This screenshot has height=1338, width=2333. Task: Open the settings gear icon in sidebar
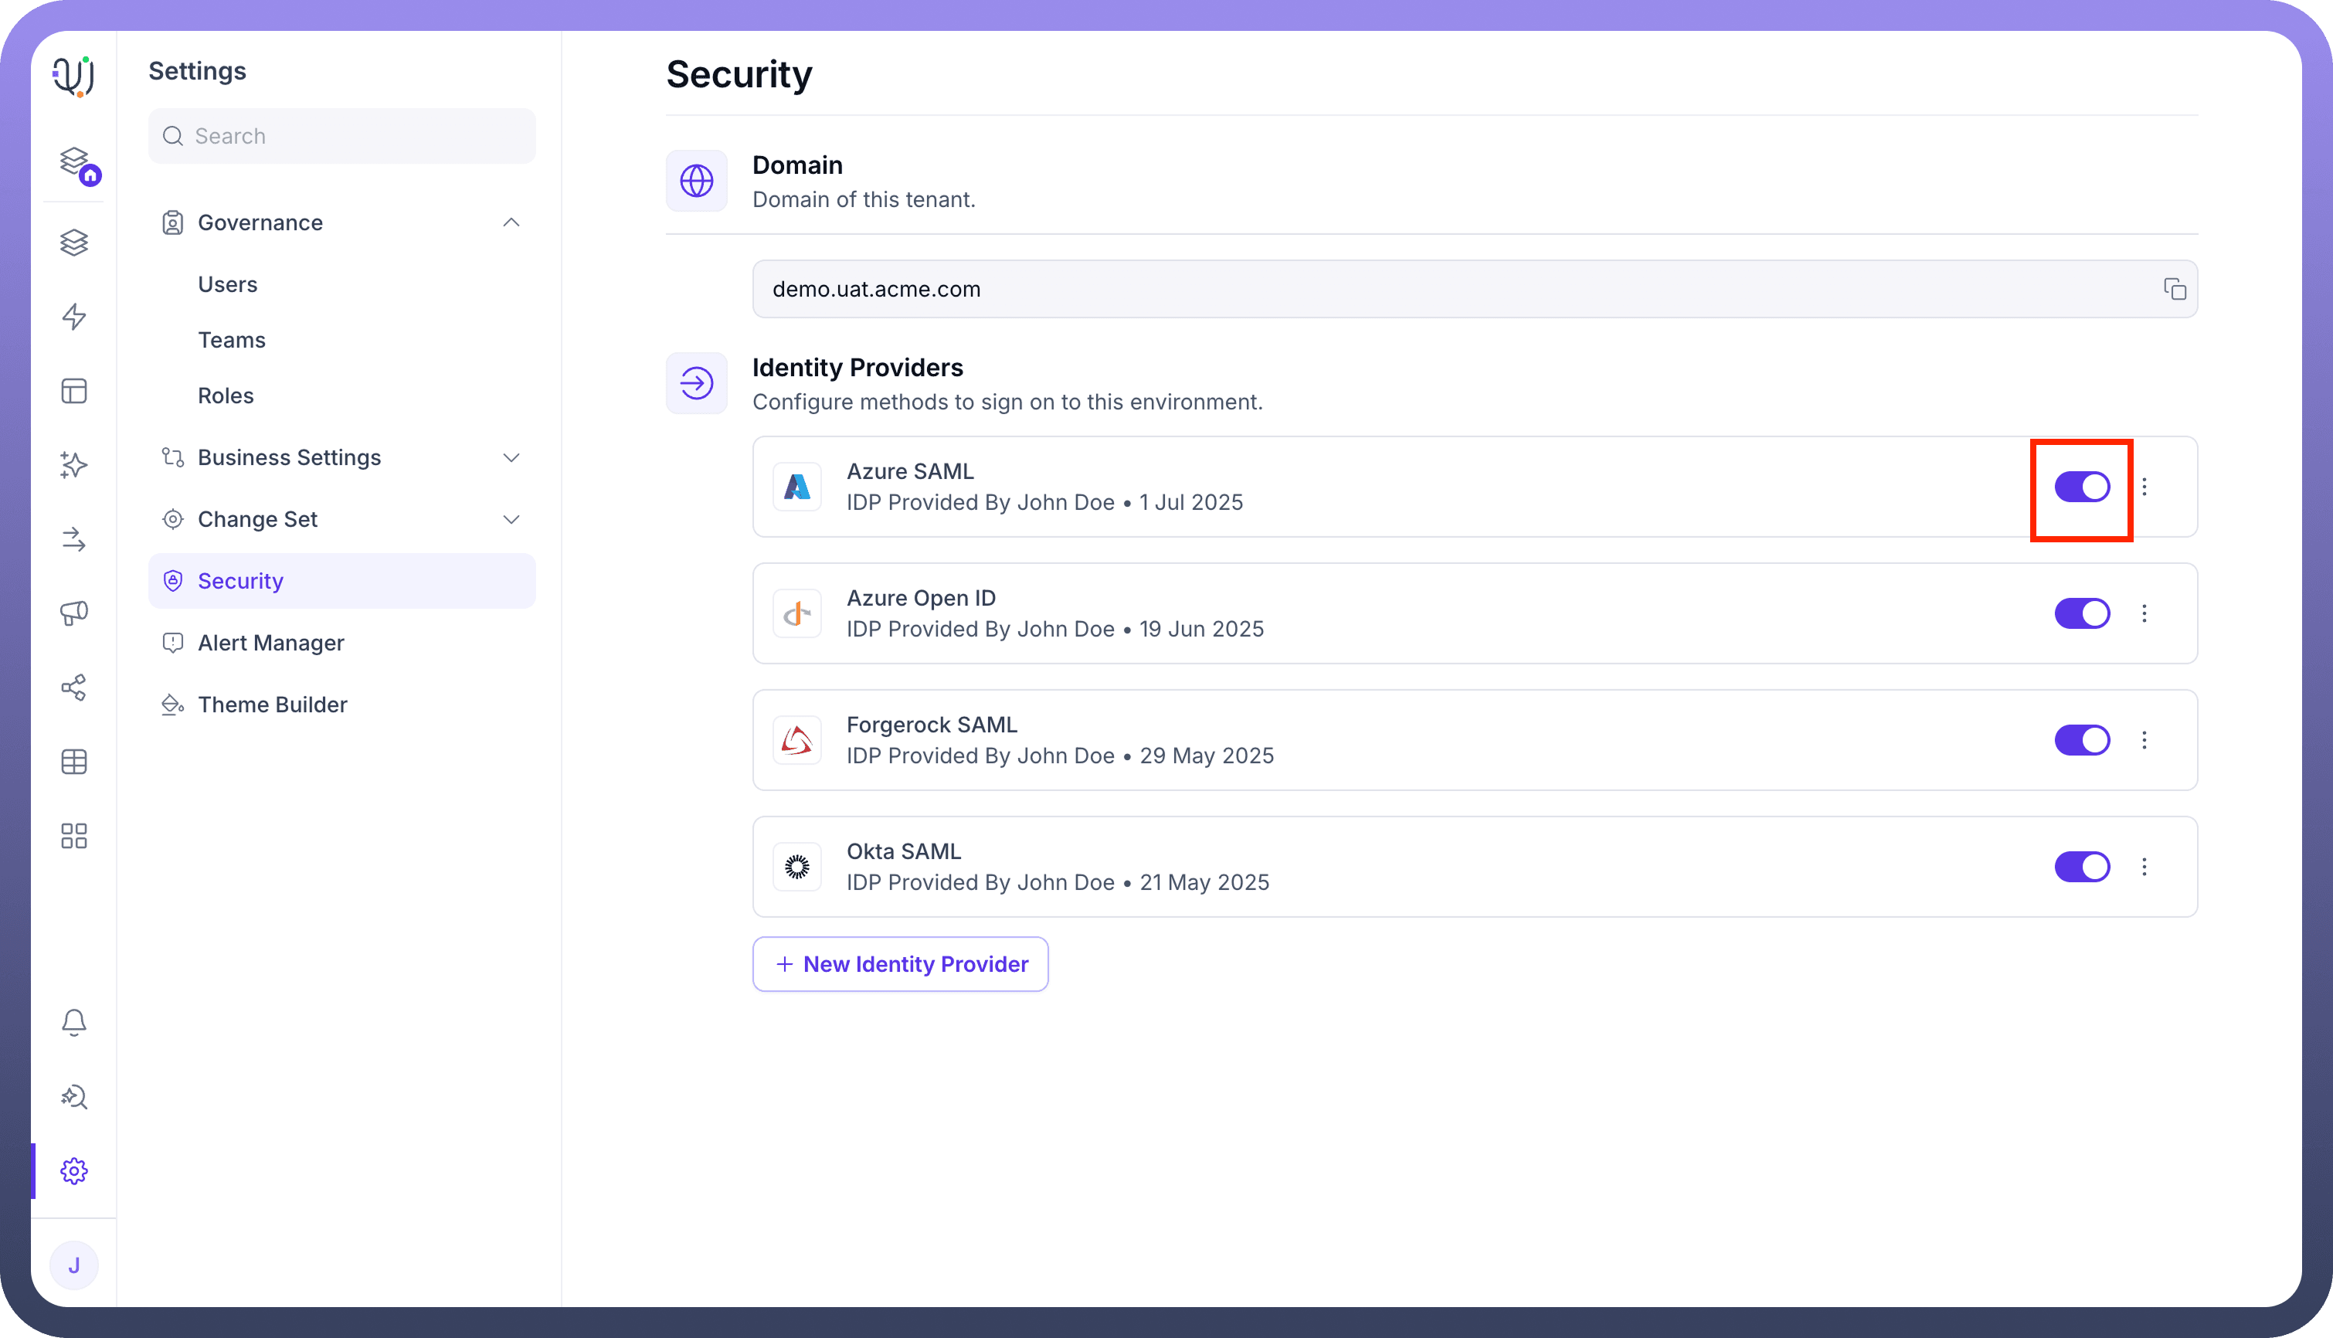tap(73, 1171)
